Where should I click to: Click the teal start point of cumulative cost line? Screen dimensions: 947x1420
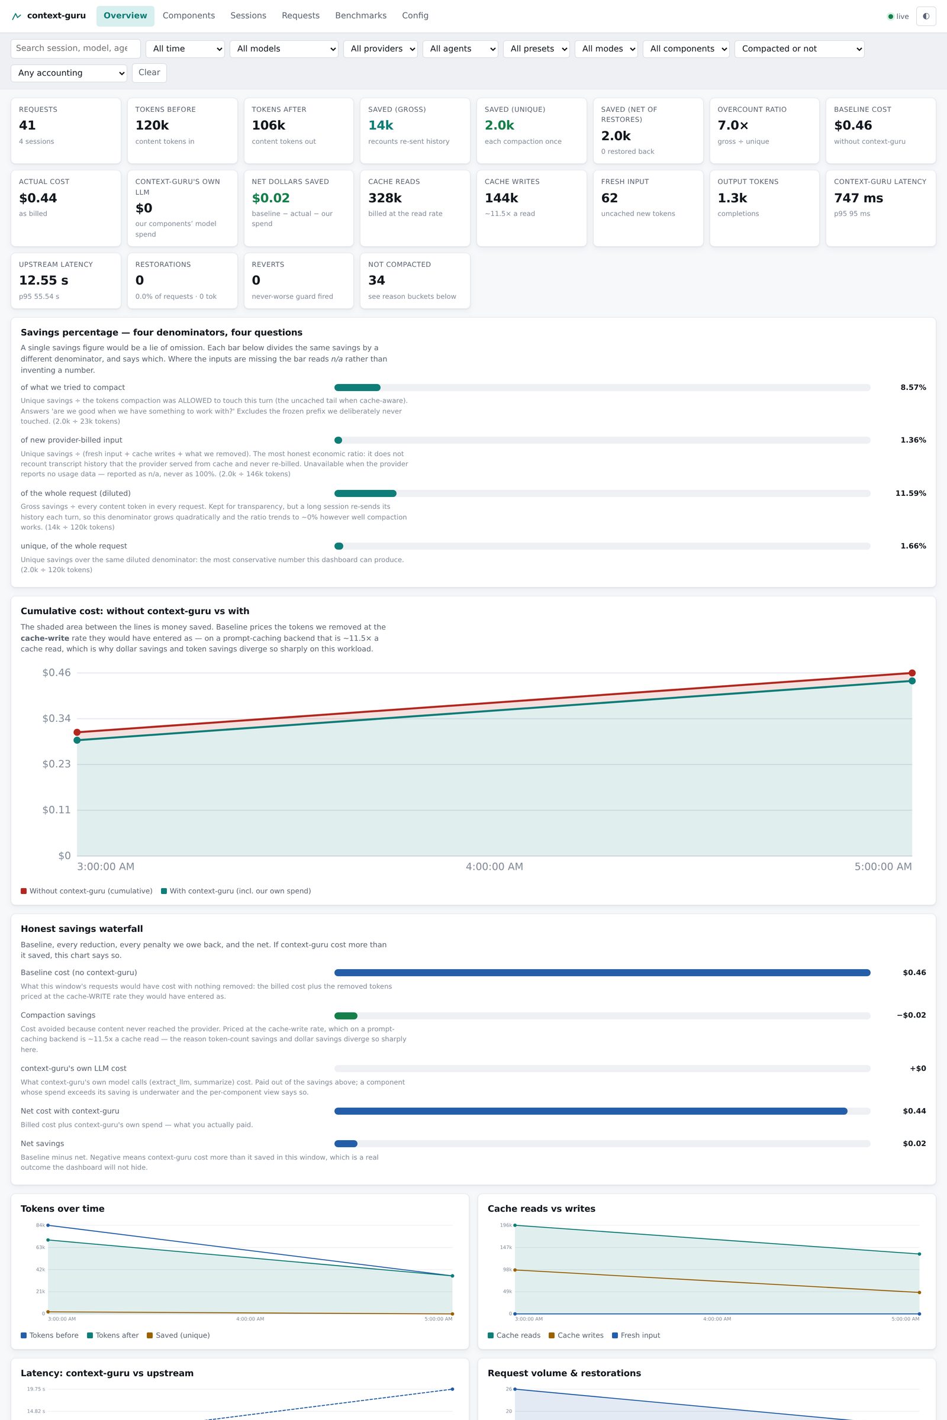coord(77,740)
